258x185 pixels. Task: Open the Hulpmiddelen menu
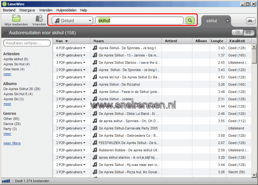tap(67, 10)
